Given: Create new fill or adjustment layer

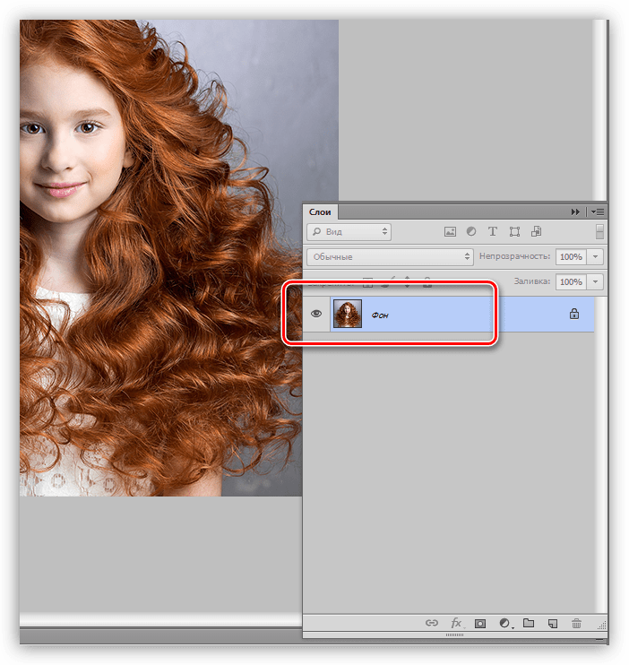Looking at the screenshot, I should (504, 623).
